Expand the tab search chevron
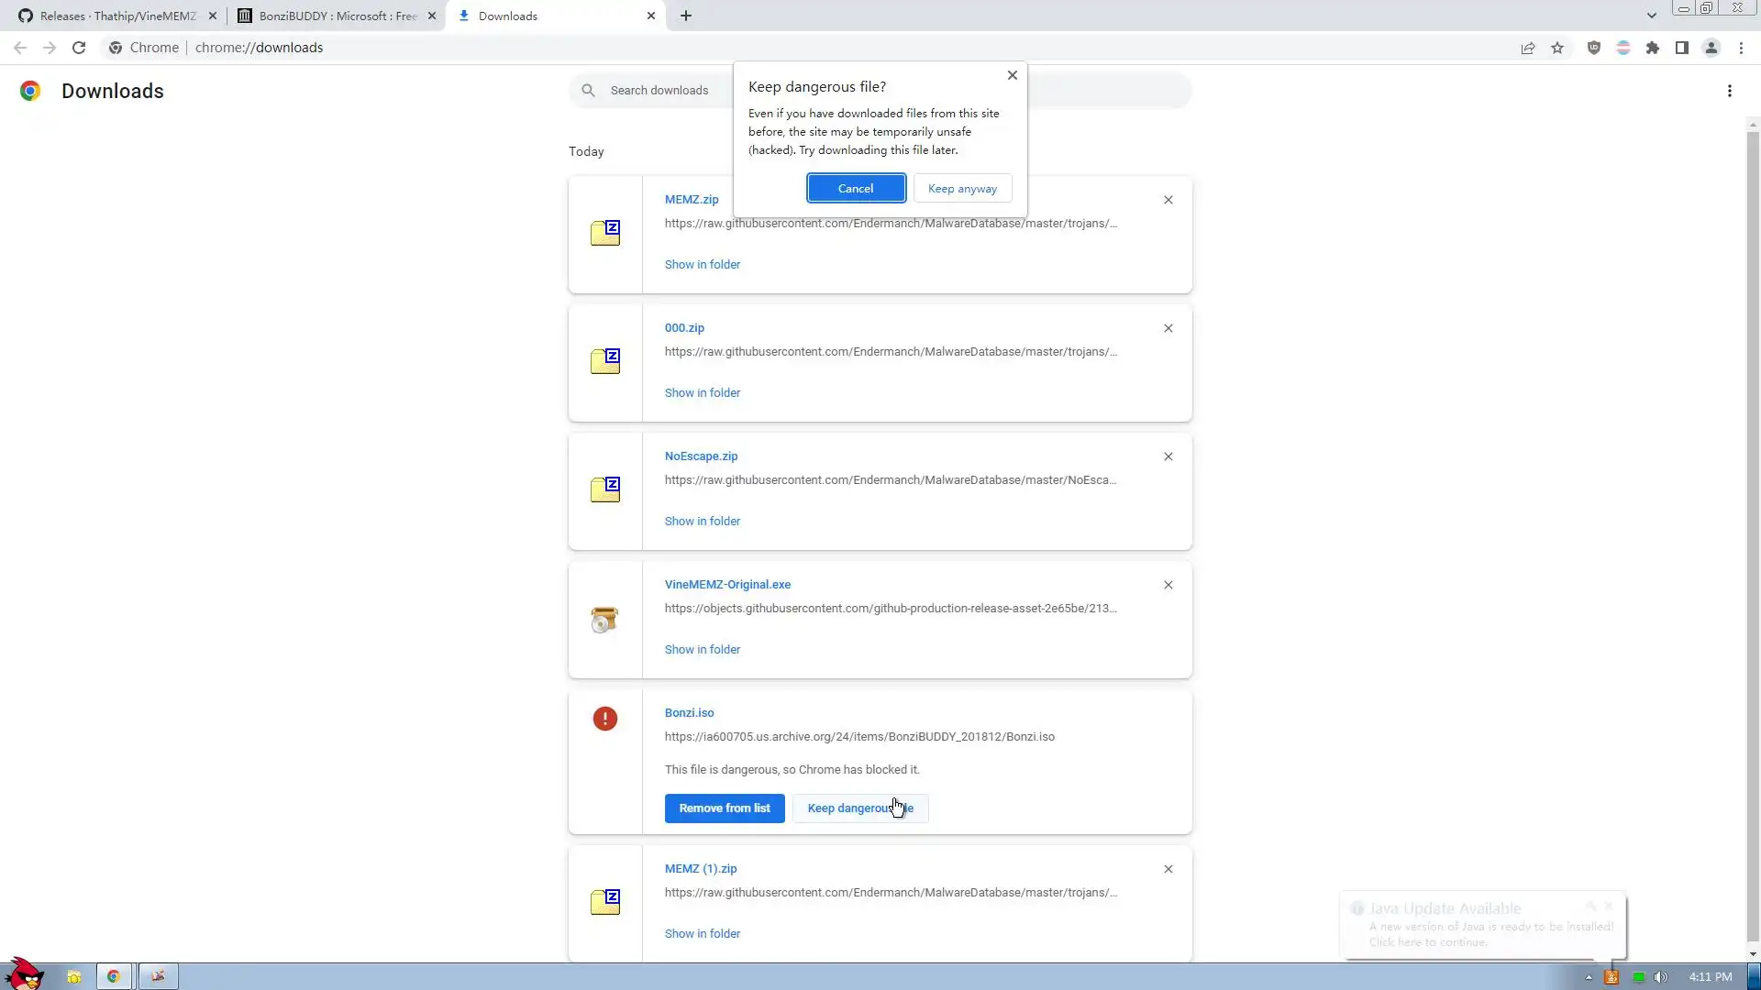Screen dimensions: 1761x990 click(1651, 16)
